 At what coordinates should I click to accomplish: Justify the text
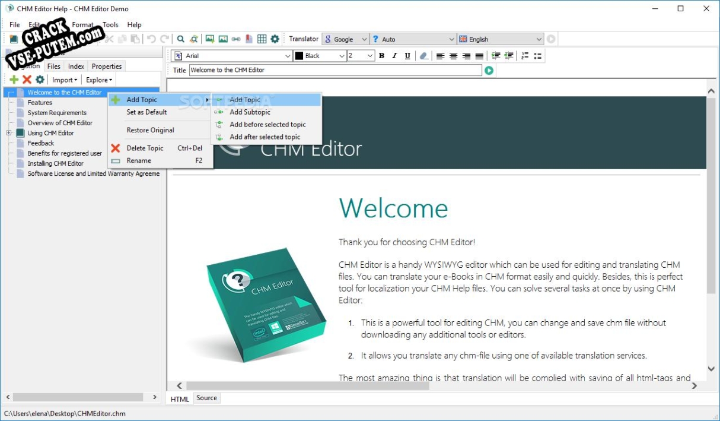pyautogui.click(x=479, y=56)
